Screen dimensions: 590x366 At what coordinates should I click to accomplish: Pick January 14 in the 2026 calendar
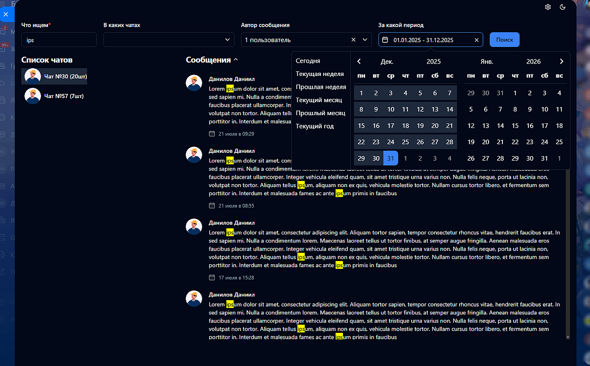[x=501, y=126]
